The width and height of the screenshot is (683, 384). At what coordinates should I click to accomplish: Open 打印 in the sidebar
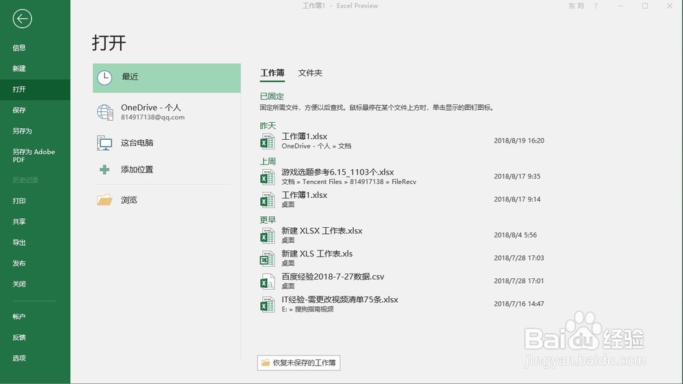[19, 201]
